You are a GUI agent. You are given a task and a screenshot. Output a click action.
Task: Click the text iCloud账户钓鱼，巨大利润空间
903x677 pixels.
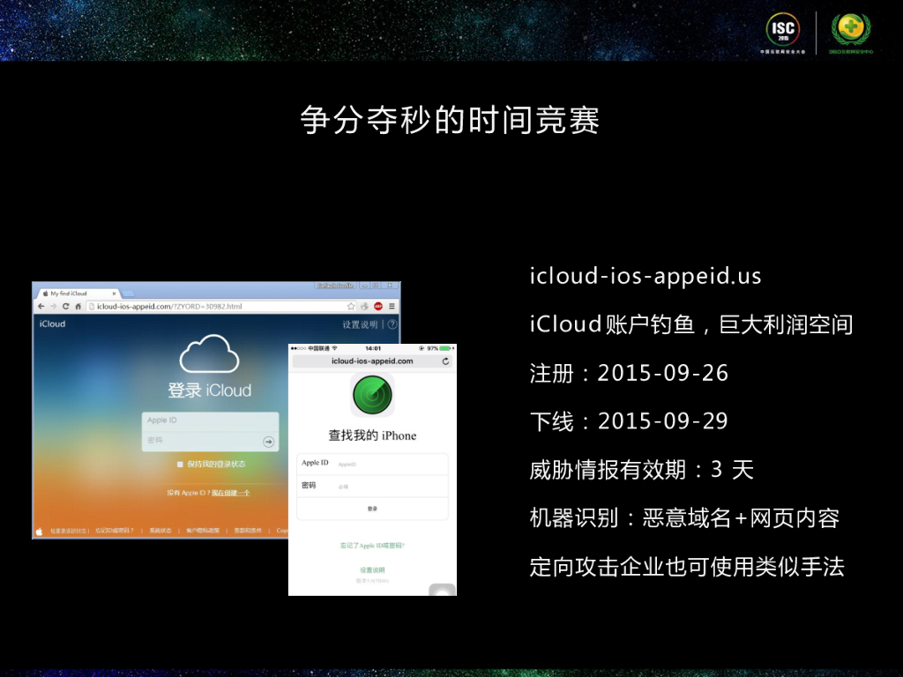coord(691,324)
